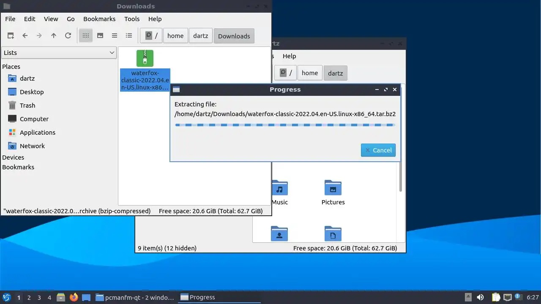Click free space status in Downloads window

(x=210, y=211)
